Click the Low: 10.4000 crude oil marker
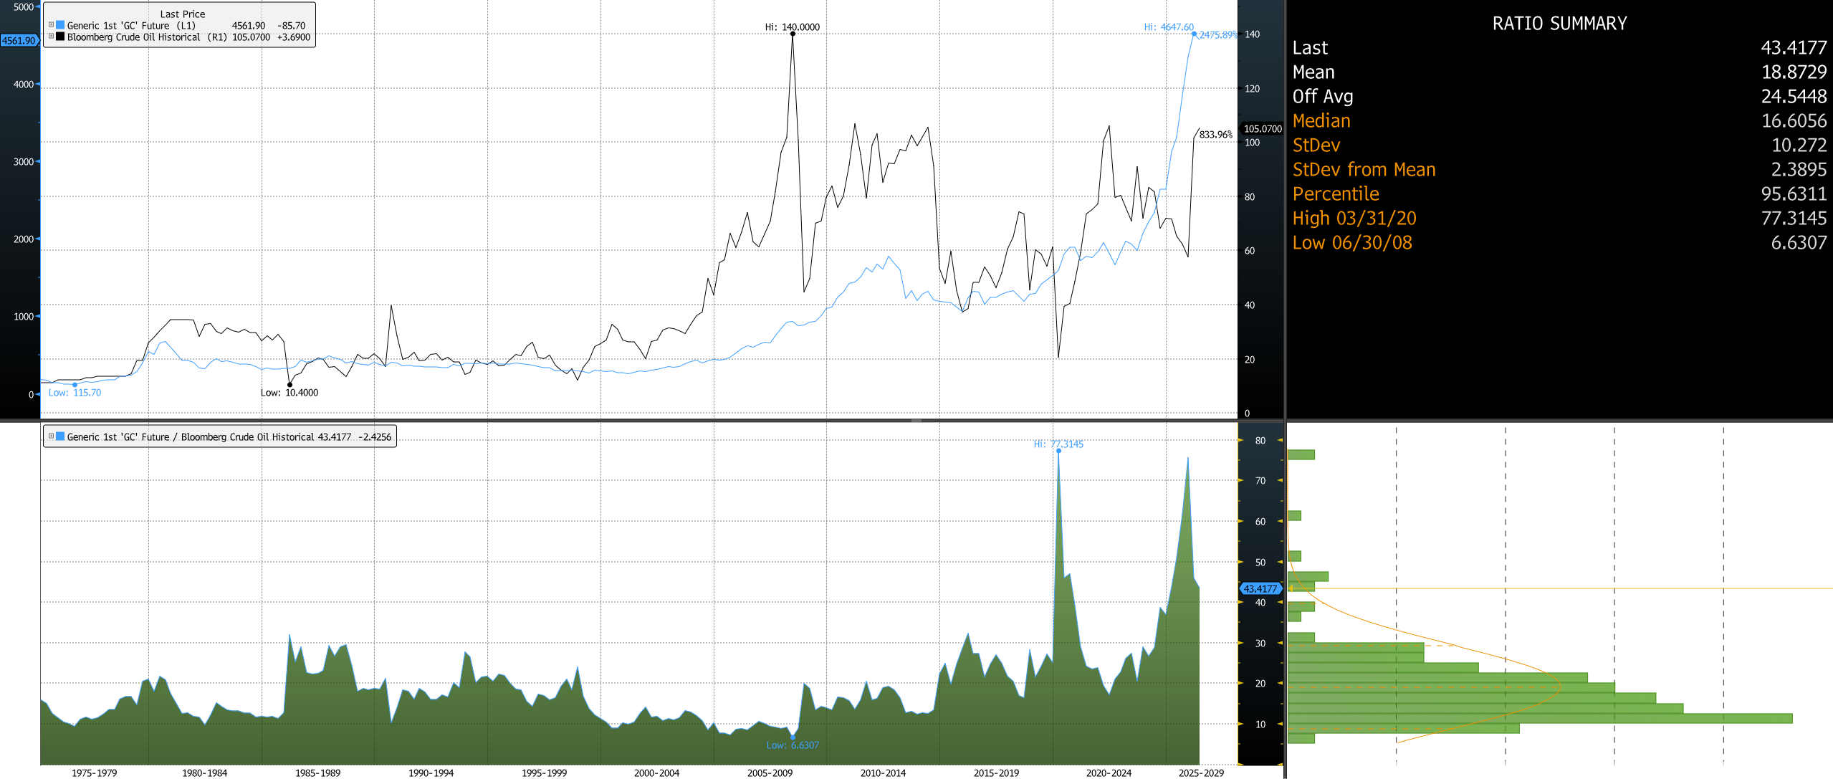Image resolution: width=1833 pixels, height=779 pixels. 289,385
